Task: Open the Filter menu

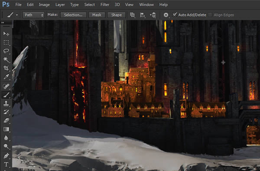Action: point(105,5)
